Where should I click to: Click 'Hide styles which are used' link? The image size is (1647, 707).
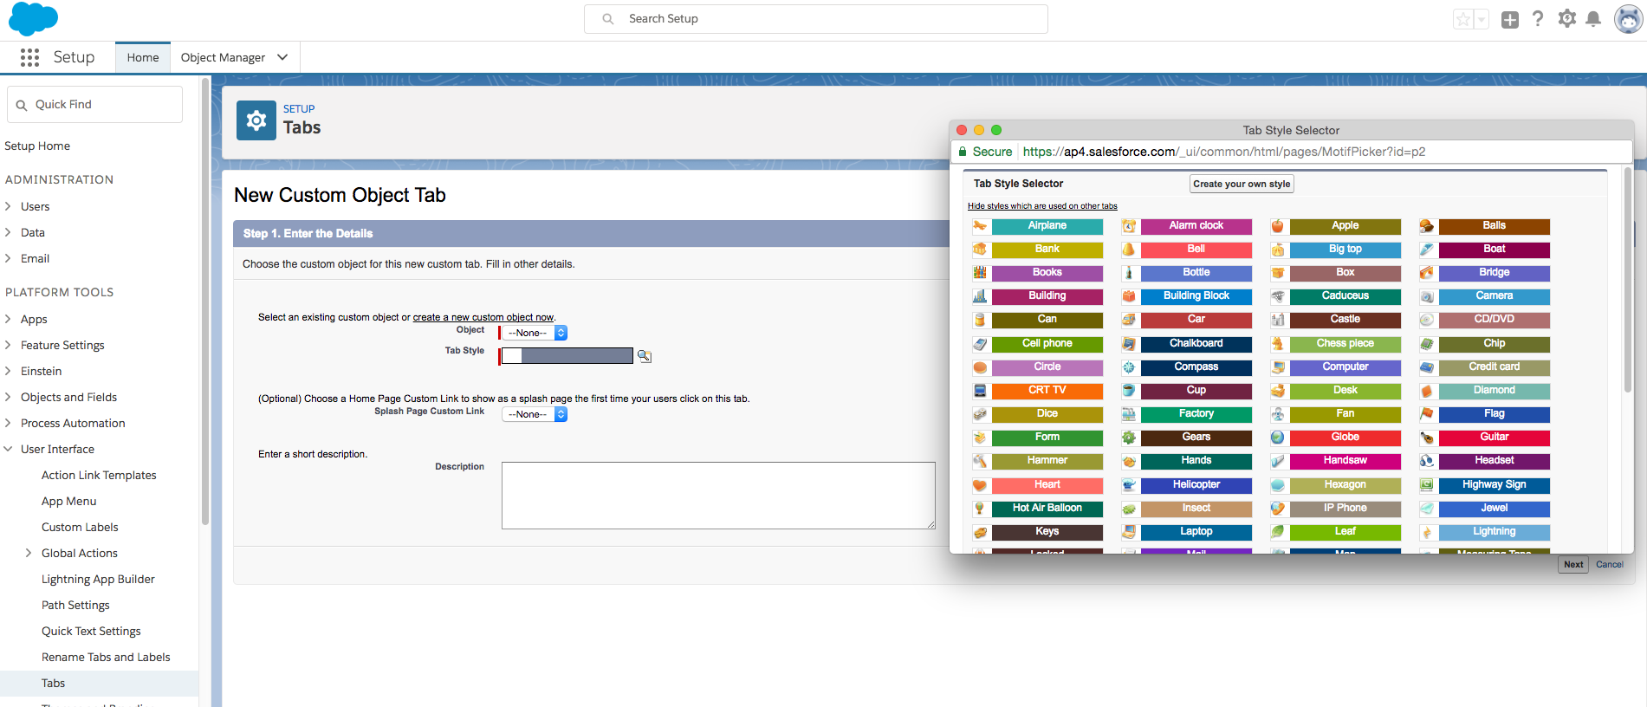point(1042,206)
